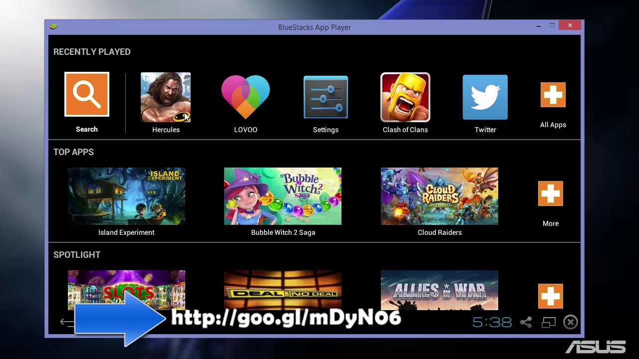
Task: Maximize the BlueStacks App Player window
Action: 552,25
